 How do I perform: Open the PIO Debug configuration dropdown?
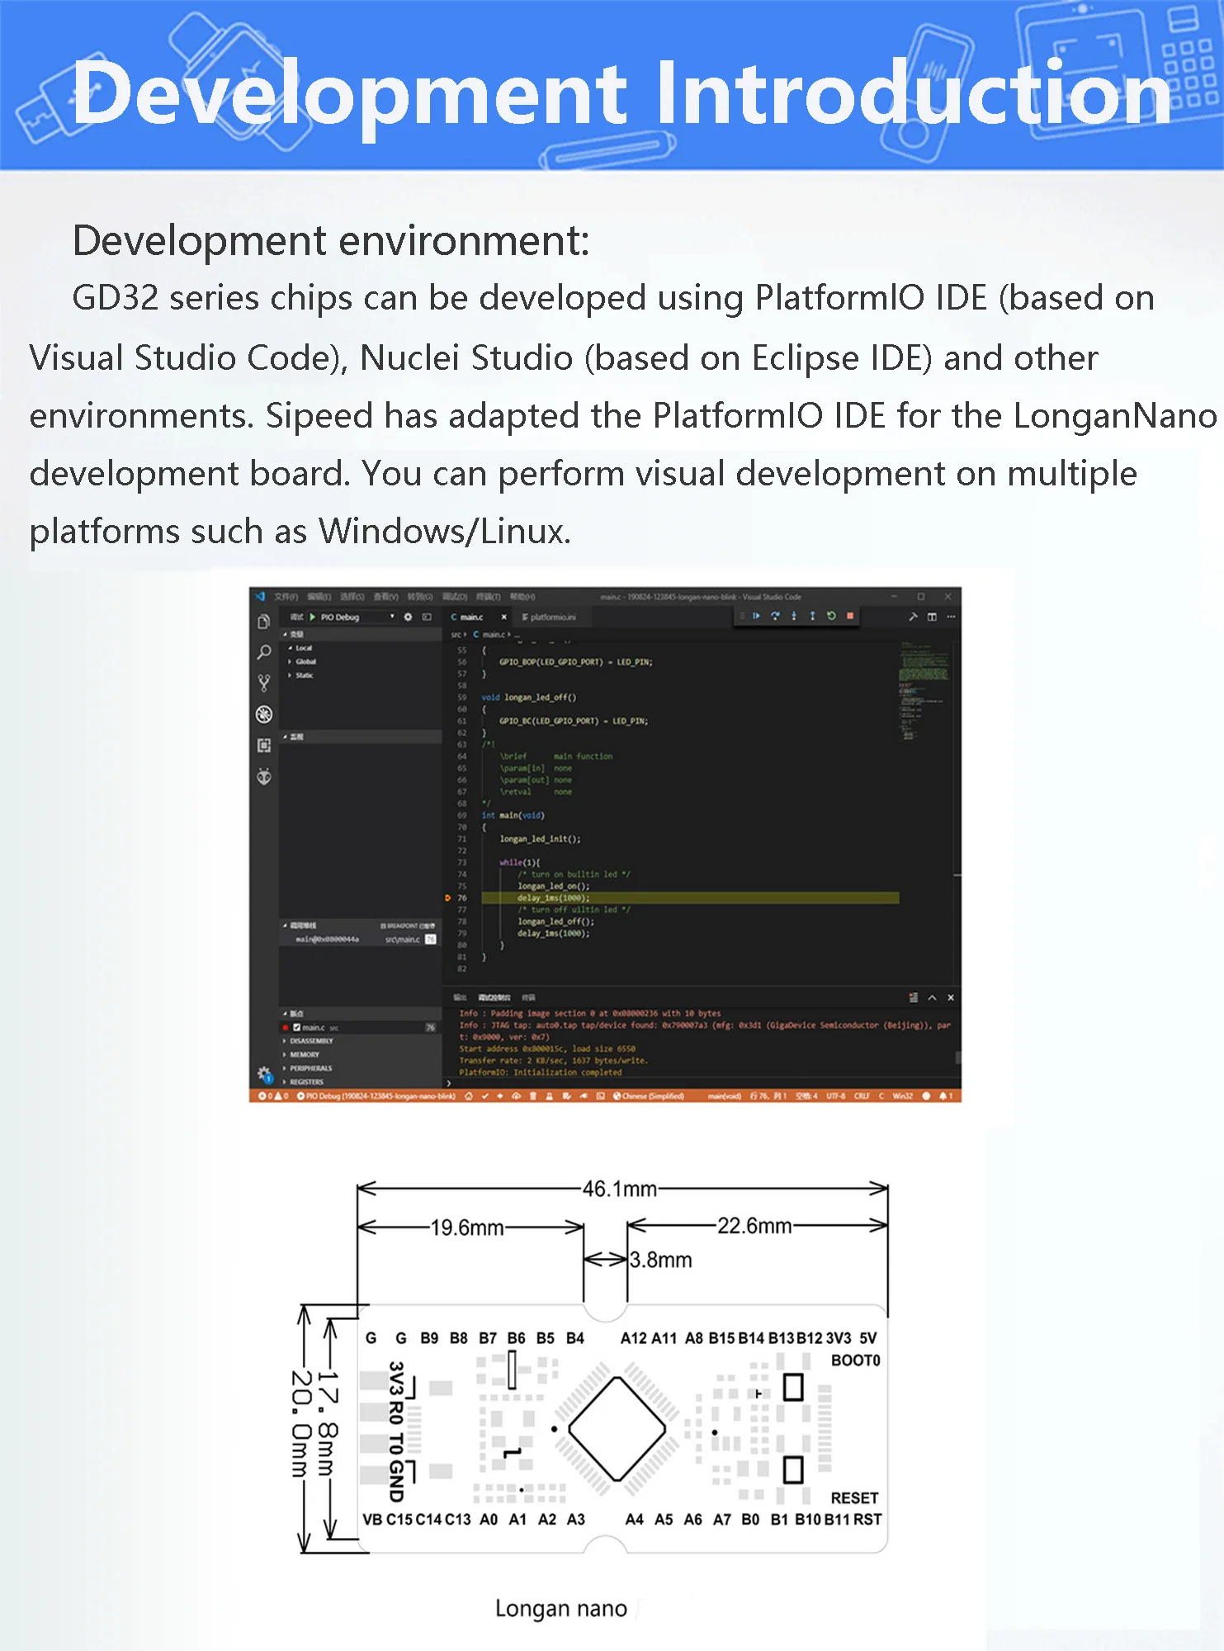[358, 617]
